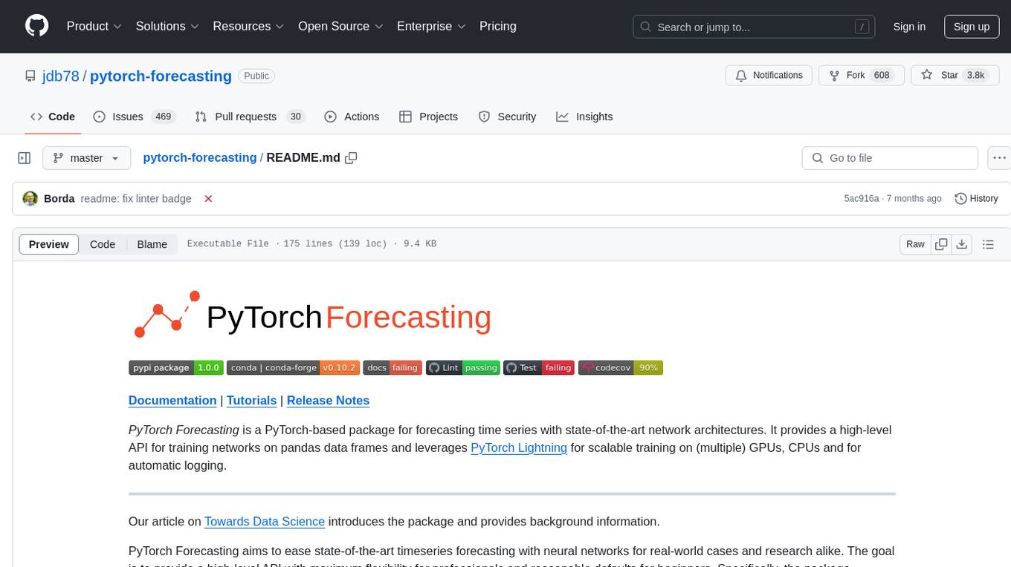Image resolution: width=1011 pixels, height=567 pixels.
Task: Copy raw file contents
Action: click(x=942, y=244)
